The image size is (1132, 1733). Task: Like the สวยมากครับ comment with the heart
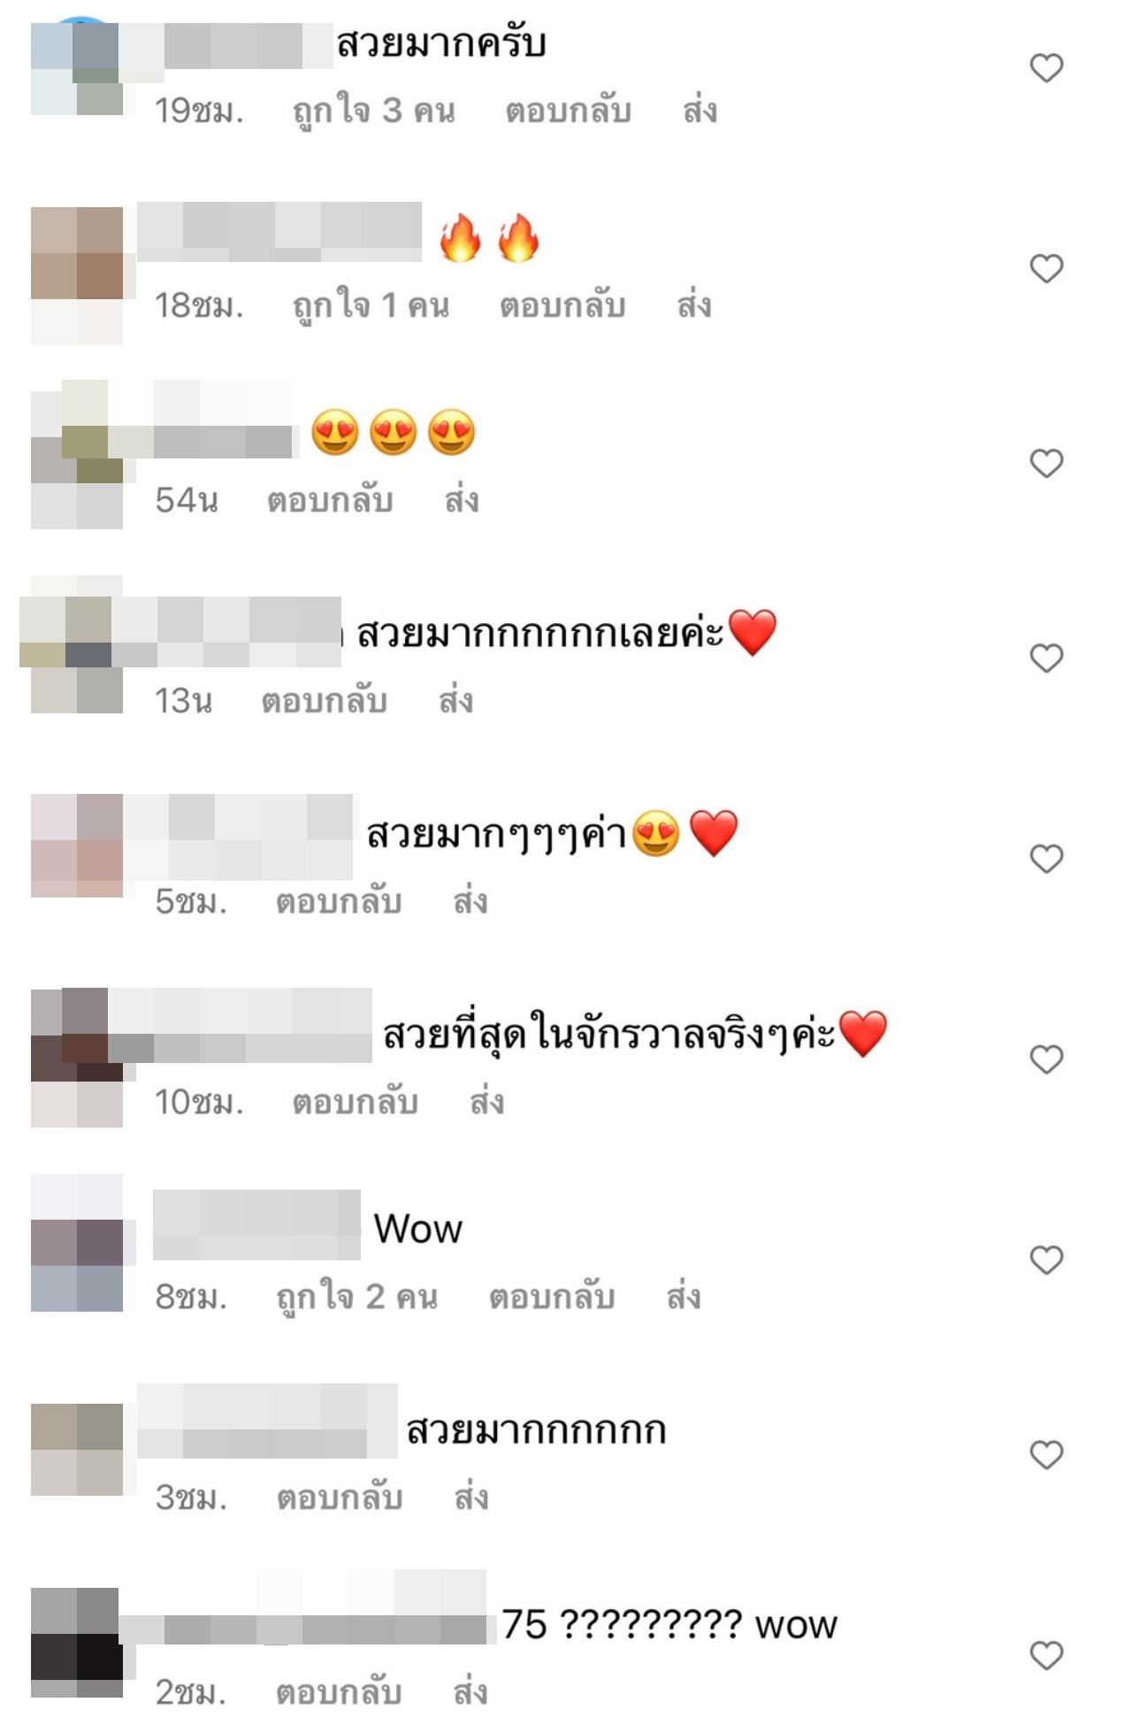click(1046, 68)
